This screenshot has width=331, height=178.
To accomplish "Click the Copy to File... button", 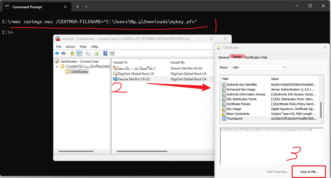I will tap(309, 172).
